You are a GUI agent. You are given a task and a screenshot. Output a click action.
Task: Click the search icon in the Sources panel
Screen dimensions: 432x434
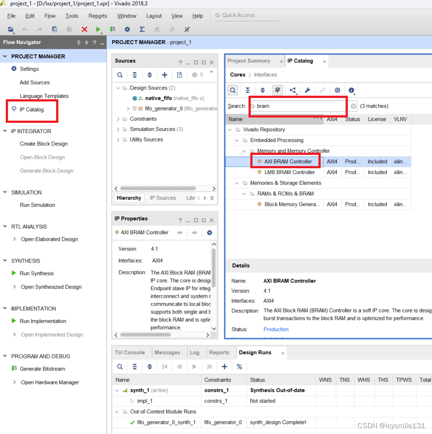[x=120, y=75]
